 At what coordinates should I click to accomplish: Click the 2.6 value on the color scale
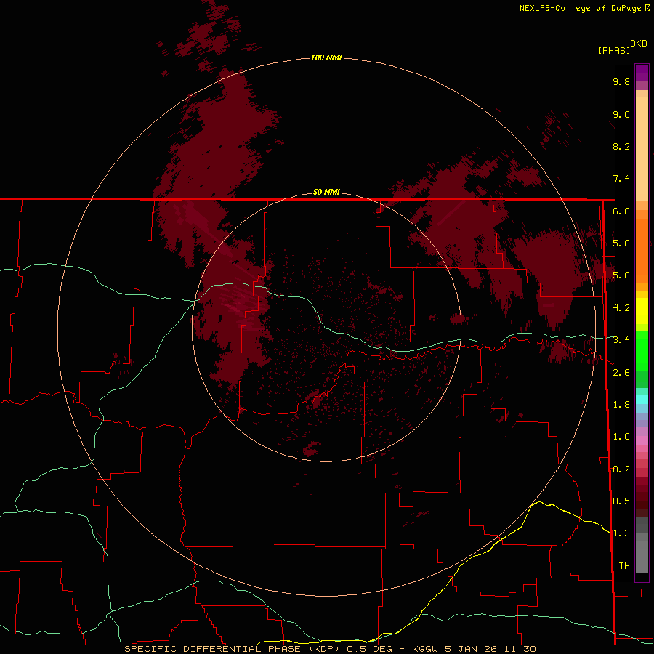[x=621, y=373]
